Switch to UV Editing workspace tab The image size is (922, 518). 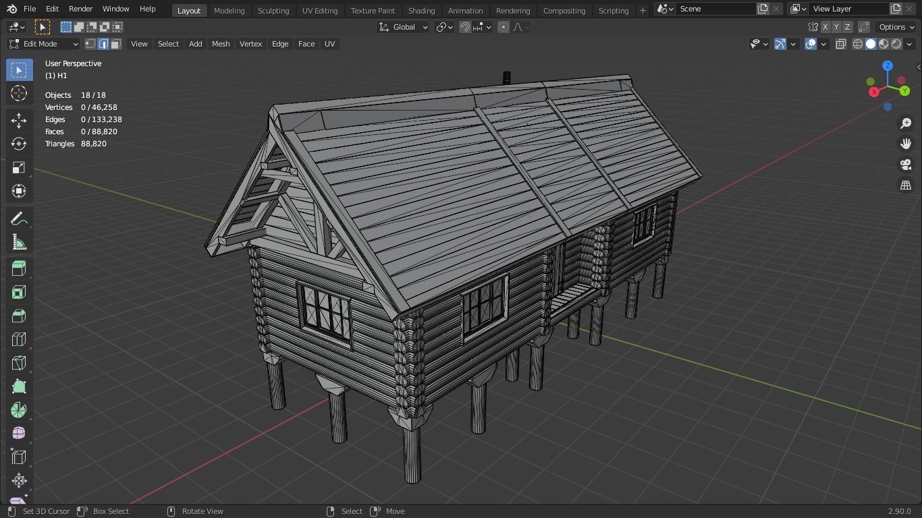coord(320,10)
